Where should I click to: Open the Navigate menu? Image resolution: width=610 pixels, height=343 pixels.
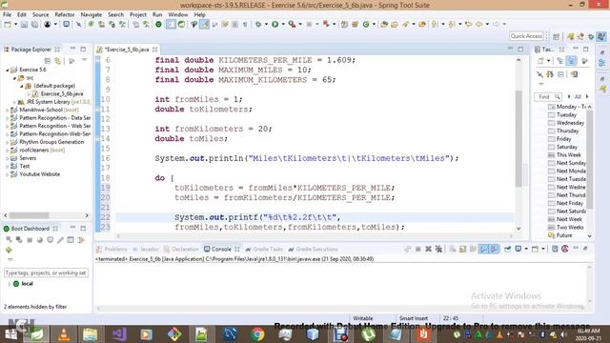[91, 14]
